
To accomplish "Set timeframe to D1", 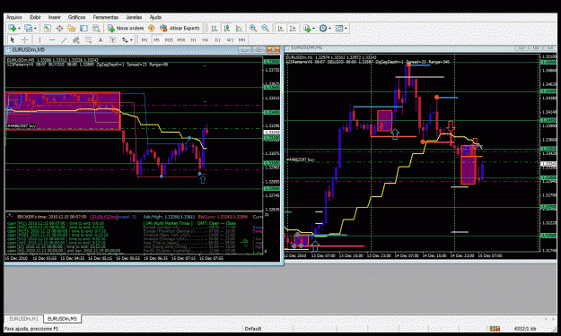I will pyautogui.click(x=217, y=40).
